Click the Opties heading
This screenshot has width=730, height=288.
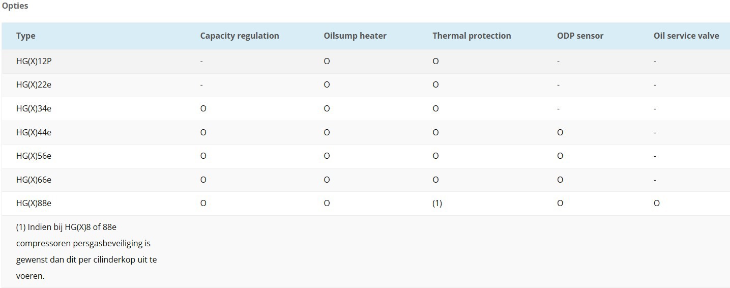(x=15, y=6)
